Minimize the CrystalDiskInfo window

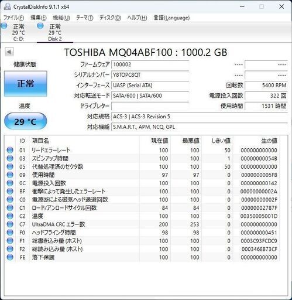(242, 6)
